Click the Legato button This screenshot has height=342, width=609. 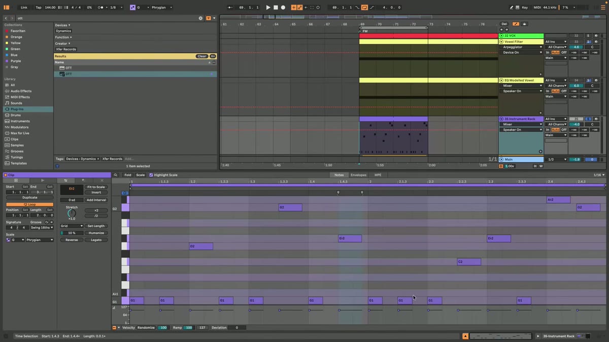point(96,240)
